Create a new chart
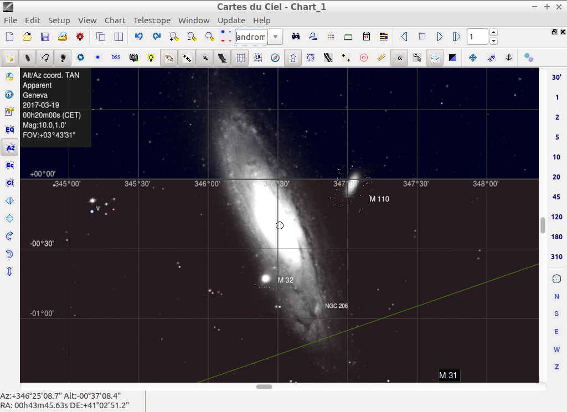Viewport: 567px width, 412px height. coord(10,37)
